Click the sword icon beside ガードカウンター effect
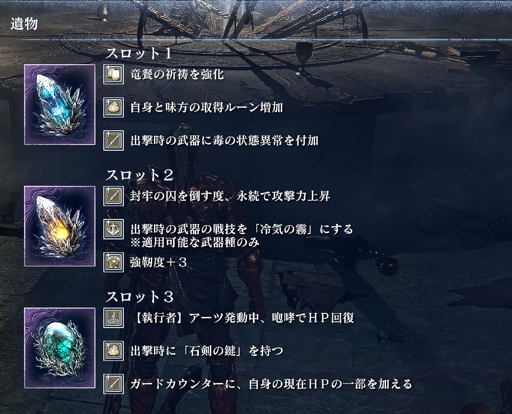The height and width of the screenshot is (414, 512). [x=114, y=384]
